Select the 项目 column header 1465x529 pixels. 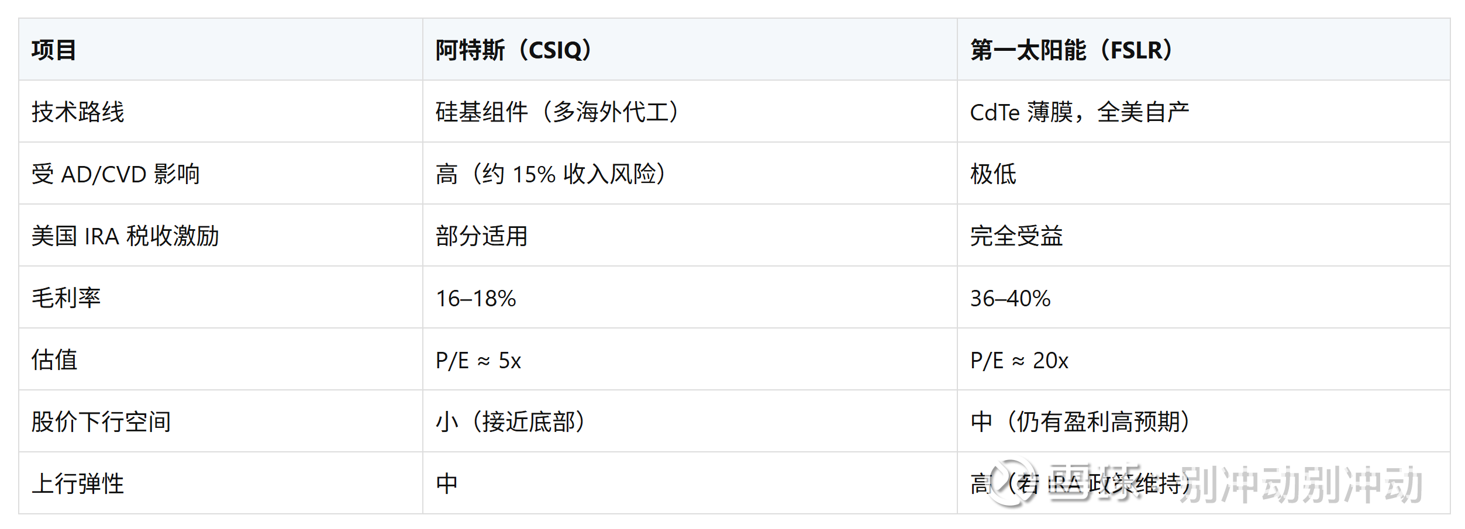tap(54, 50)
